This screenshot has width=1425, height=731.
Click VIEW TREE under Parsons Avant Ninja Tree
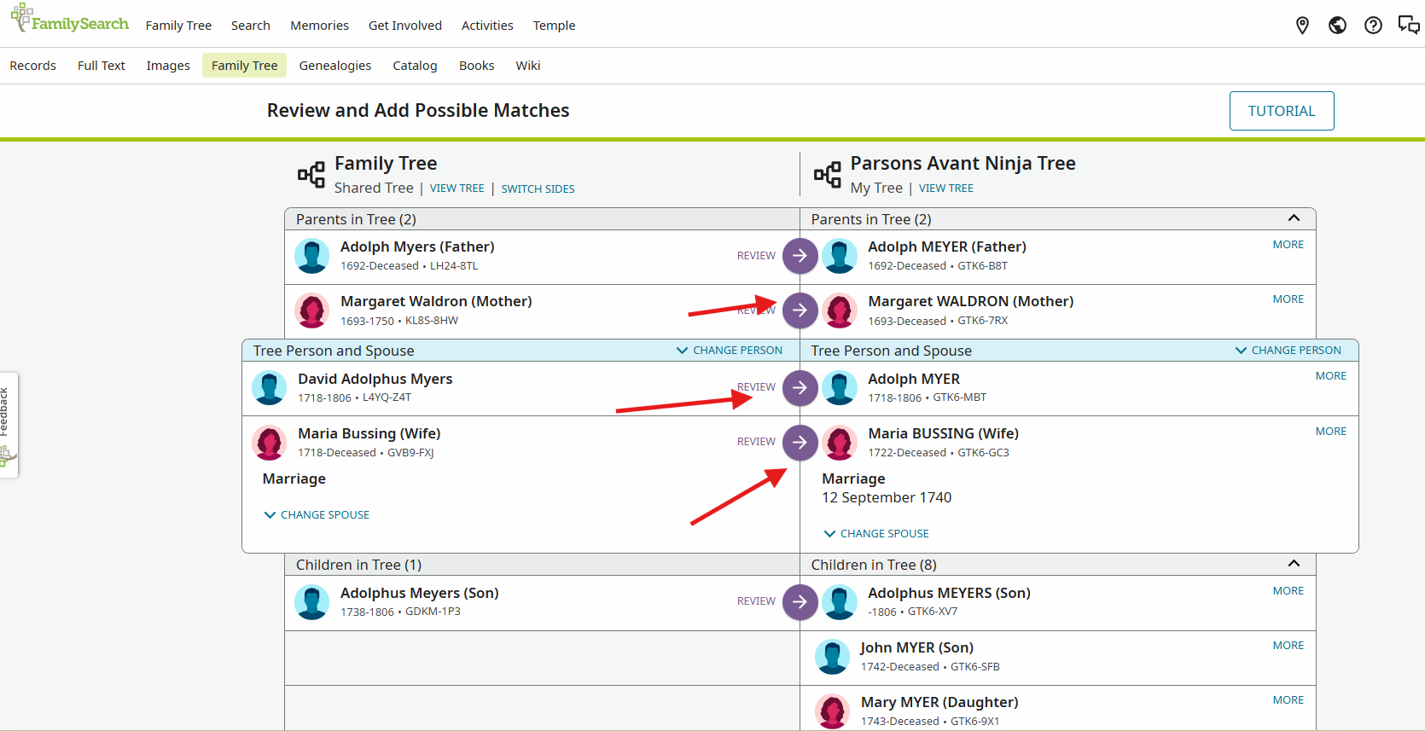pyautogui.click(x=946, y=189)
